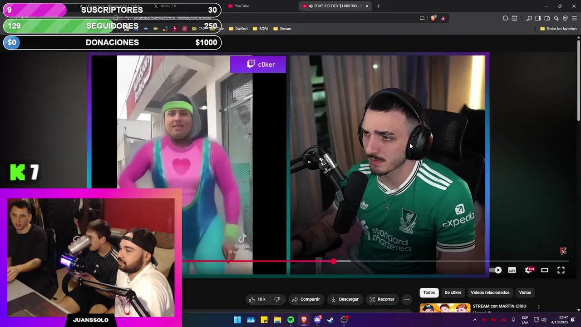Image resolution: width=581 pixels, height=327 pixels.
Task: Open Discord from the taskbar
Action: pyautogui.click(x=317, y=320)
